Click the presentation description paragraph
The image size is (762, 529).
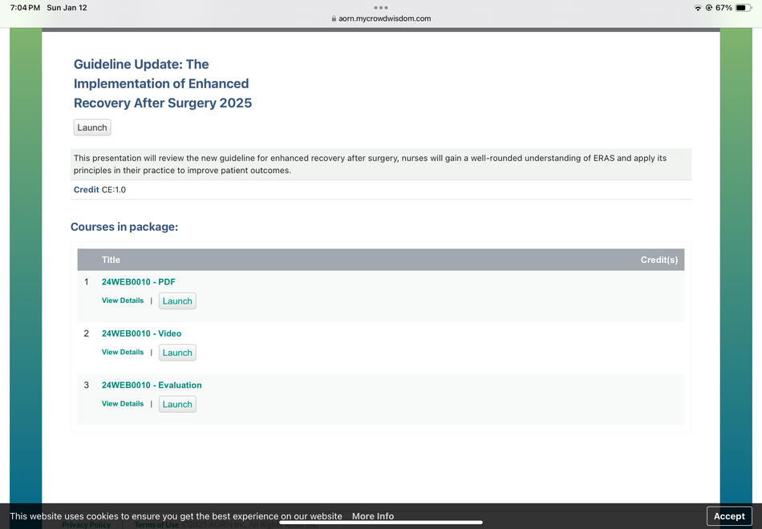pos(380,164)
